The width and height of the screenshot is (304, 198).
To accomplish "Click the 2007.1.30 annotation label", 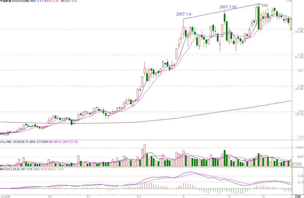I will tap(228, 7).
